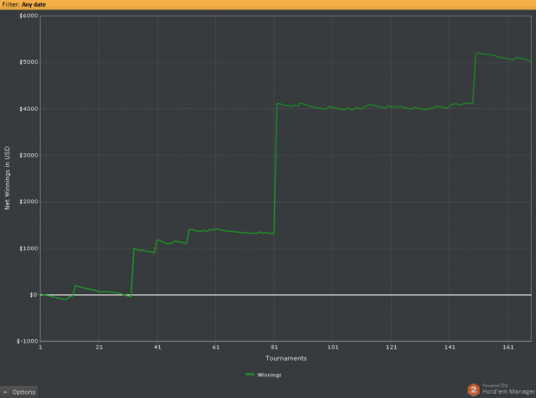Click the y-axis label $-1000
The width and height of the screenshot is (536, 398).
tap(28, 341)
